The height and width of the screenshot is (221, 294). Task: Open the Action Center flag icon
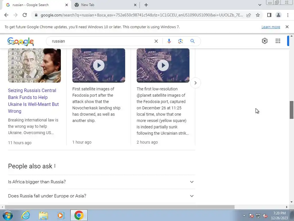click(x=251, y=216)
